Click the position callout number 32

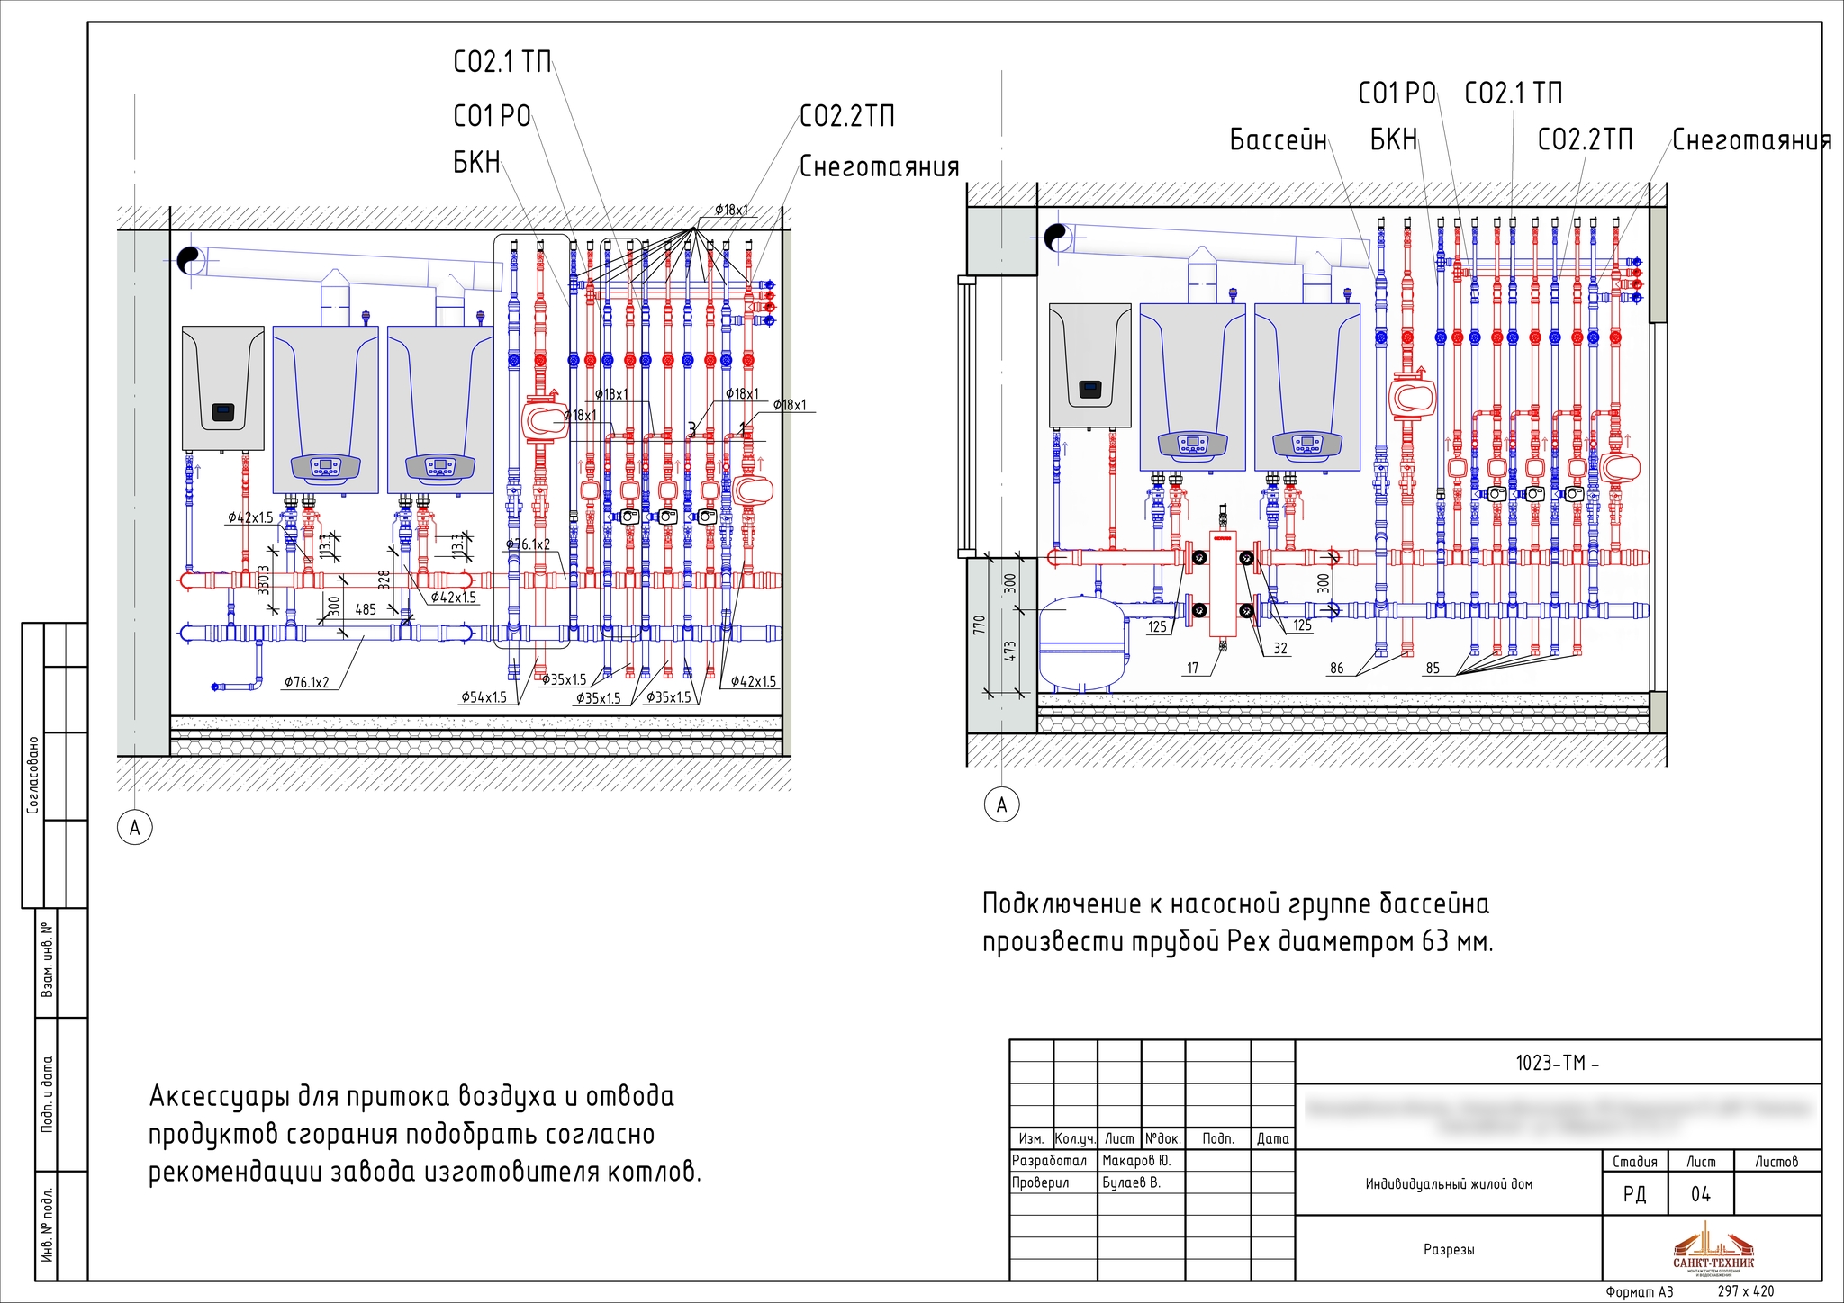pos(1280,648)
